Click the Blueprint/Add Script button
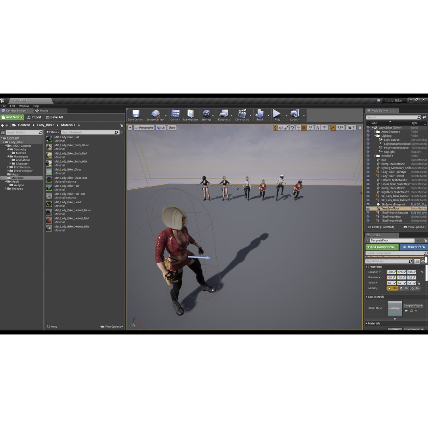 pyautogui.click(x=414, y=247)
